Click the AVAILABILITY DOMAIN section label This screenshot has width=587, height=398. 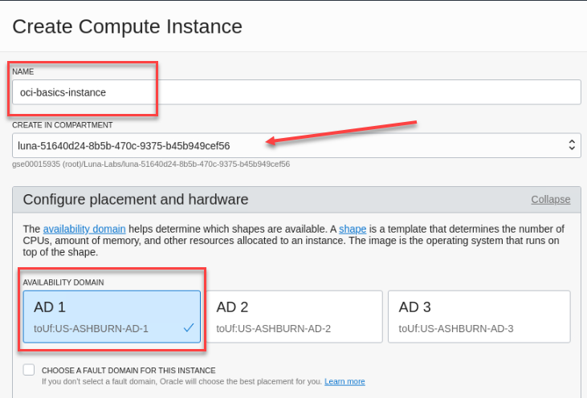tap(63, 282)
